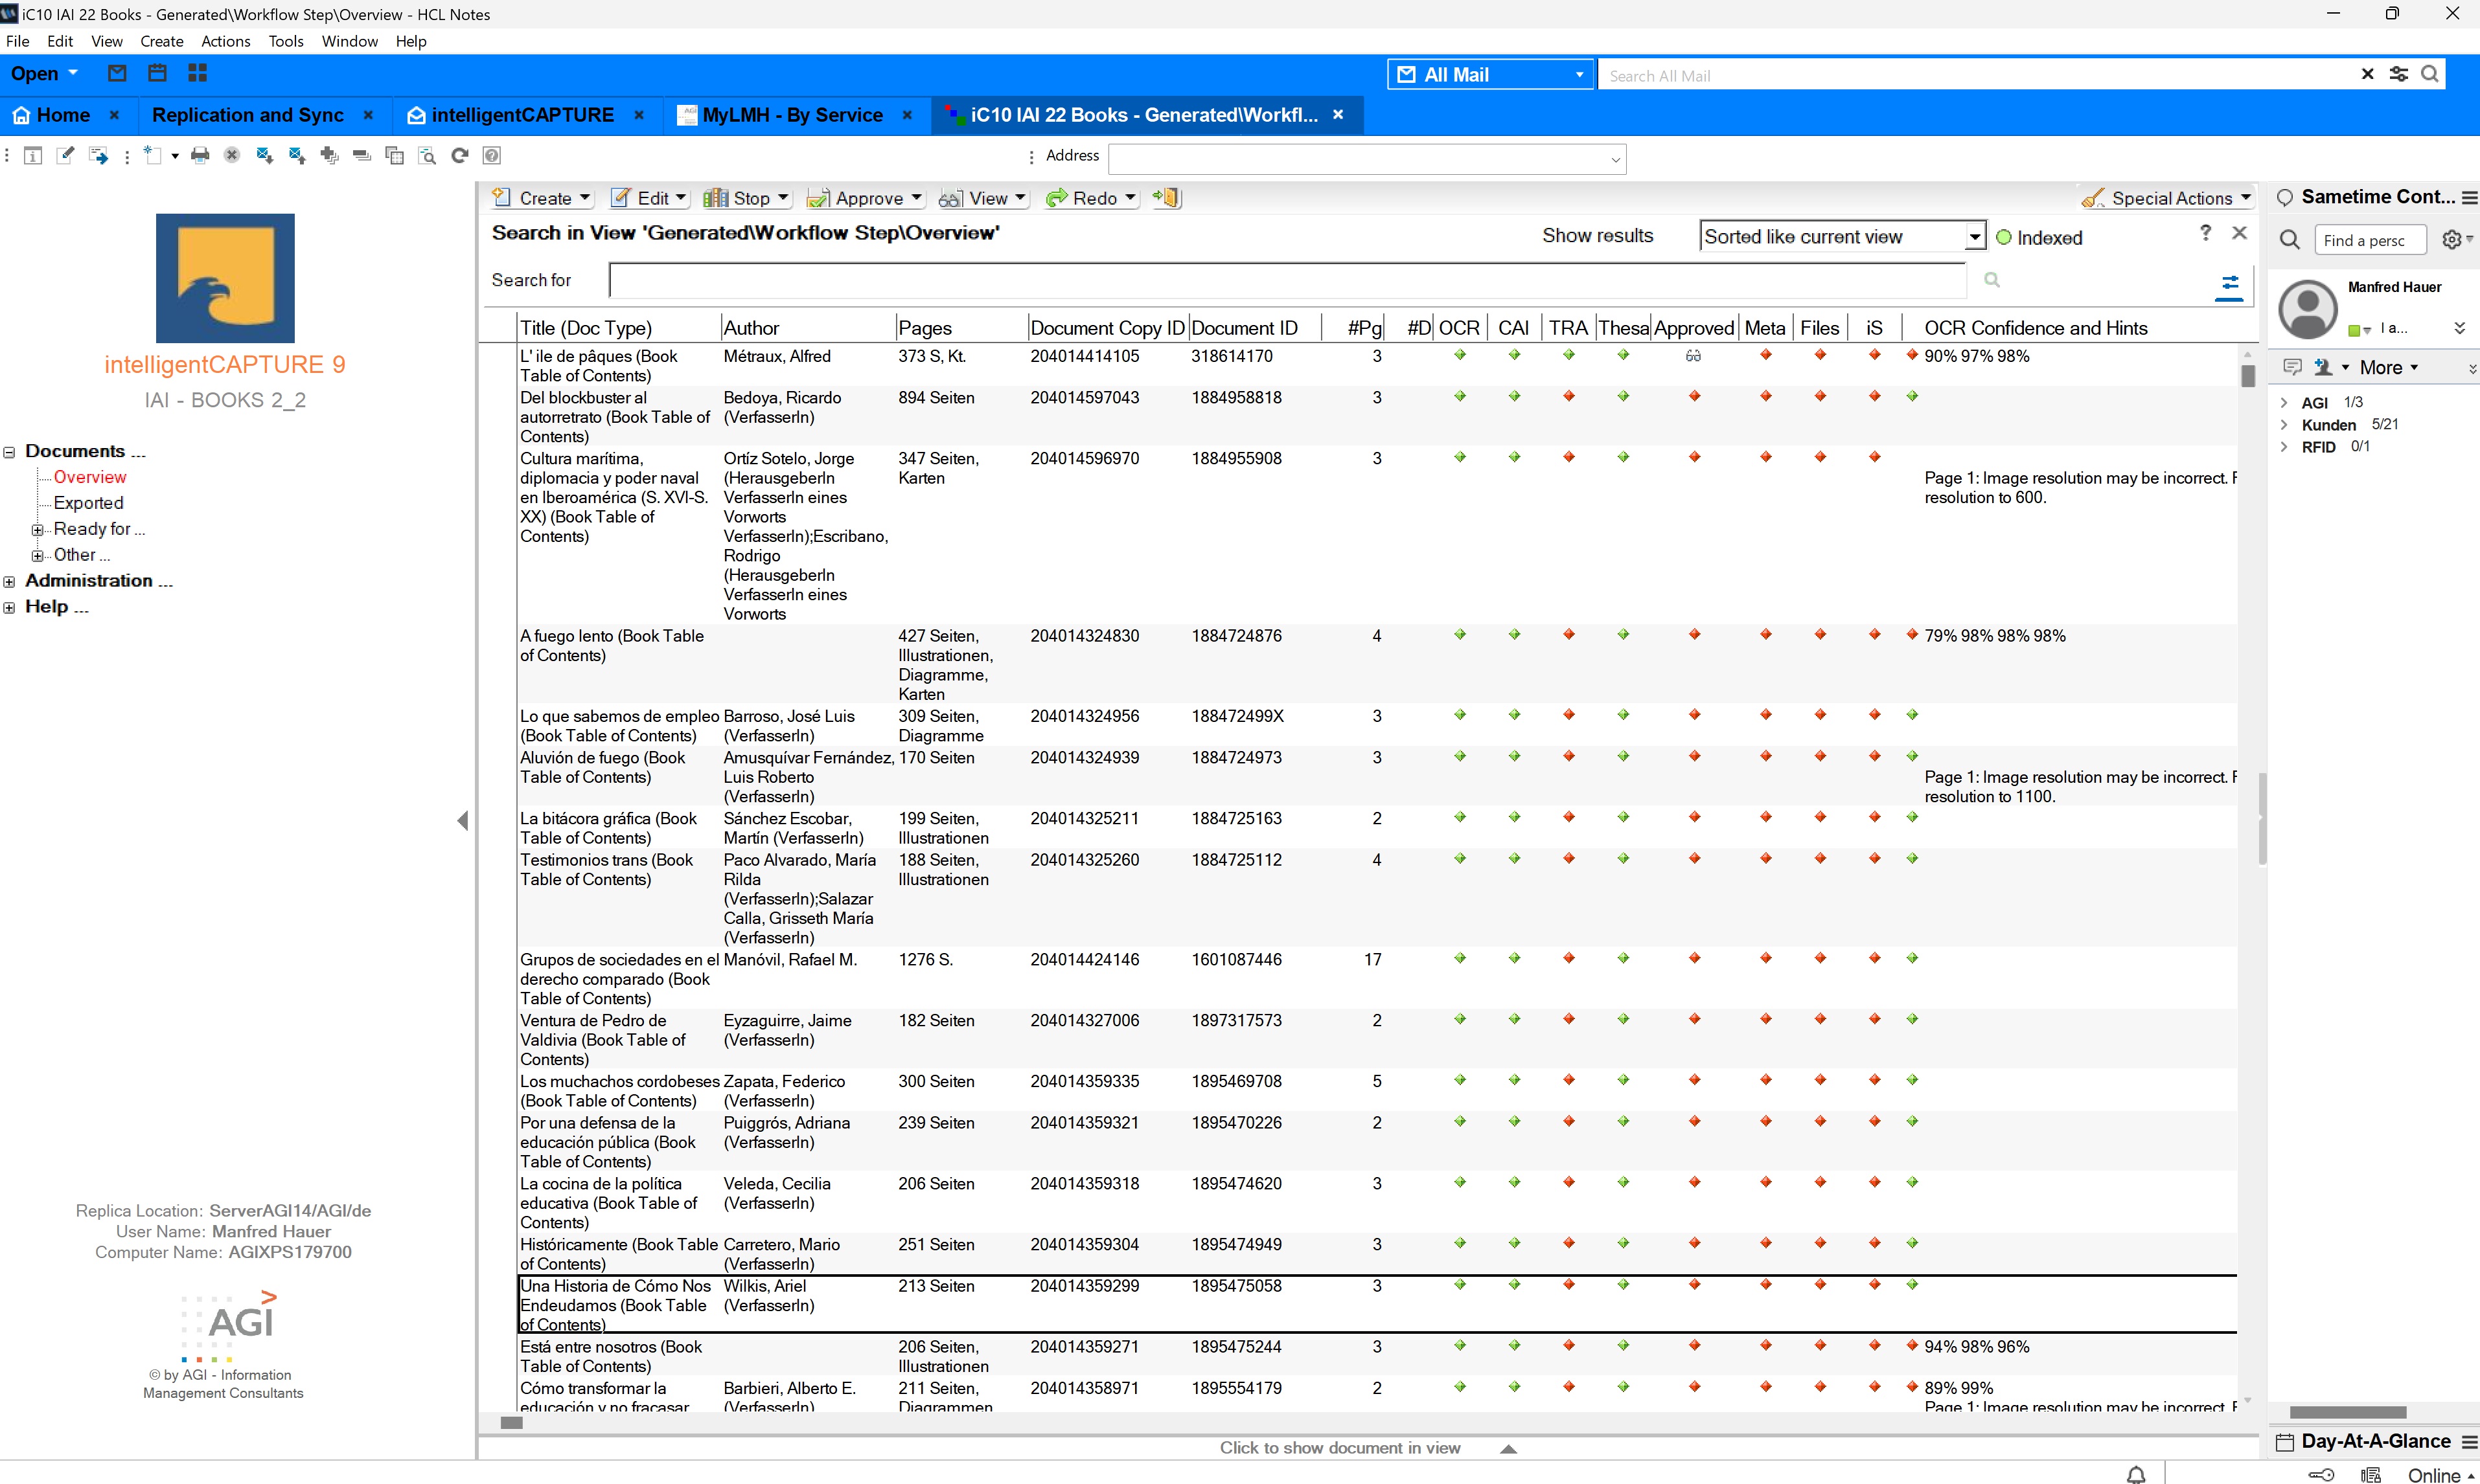The image size is (2480, 1484).
Task: Click the search help question mark icon
Action: coord(2206,232)
